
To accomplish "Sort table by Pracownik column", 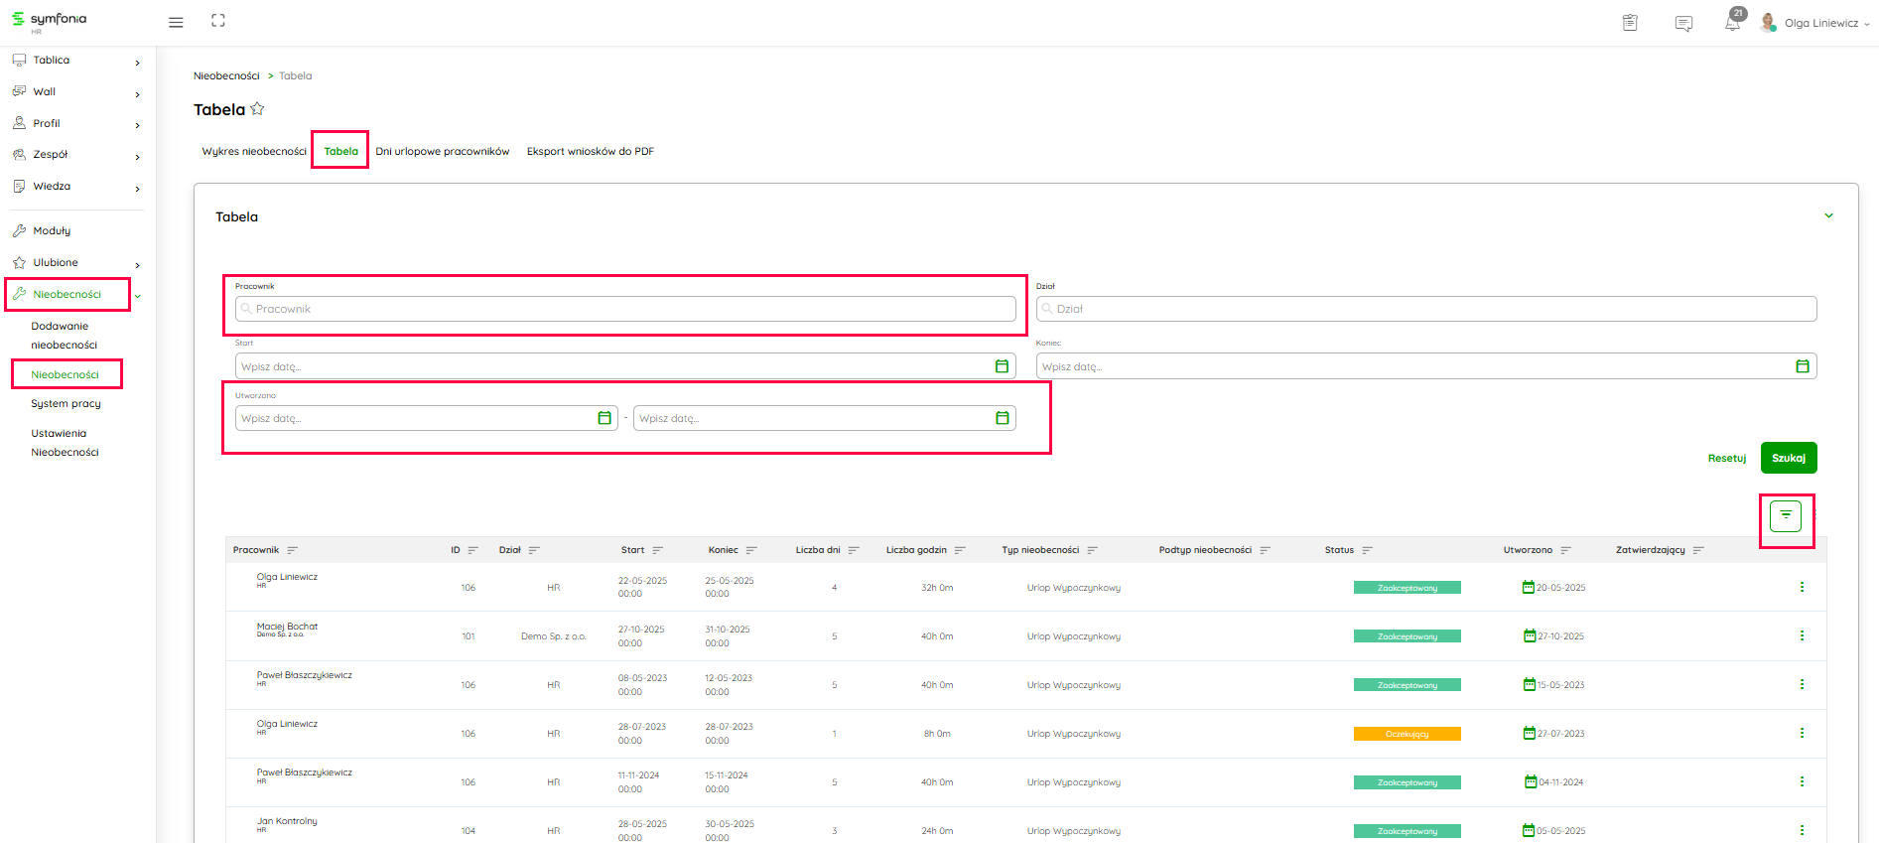I will pyautogui.click(x=292, y=550).
